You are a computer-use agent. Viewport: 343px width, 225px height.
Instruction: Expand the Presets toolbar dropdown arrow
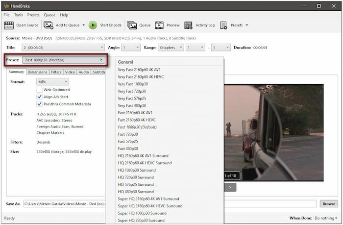247,25
